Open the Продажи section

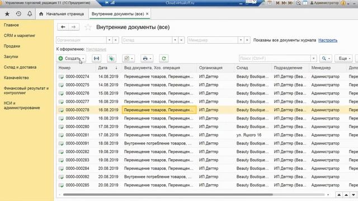pos(12,46)
